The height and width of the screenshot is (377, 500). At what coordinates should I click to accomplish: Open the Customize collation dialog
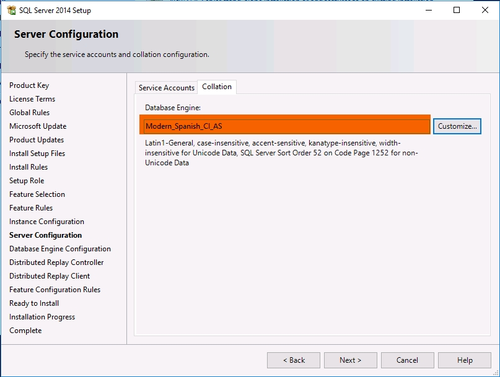(457, 126)
